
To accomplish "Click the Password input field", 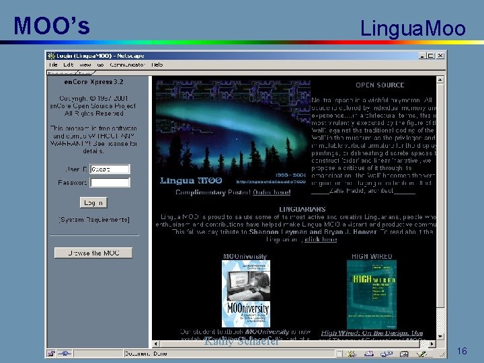I will point(110,182).
